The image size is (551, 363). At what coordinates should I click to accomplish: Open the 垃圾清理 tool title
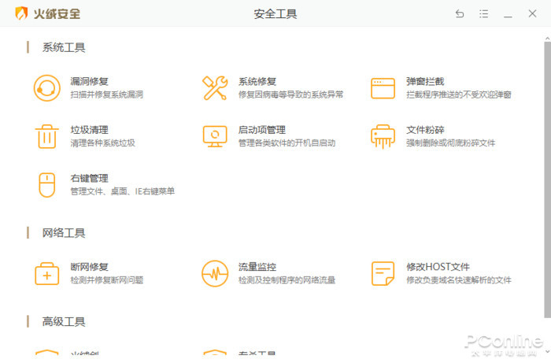point(89,130)
